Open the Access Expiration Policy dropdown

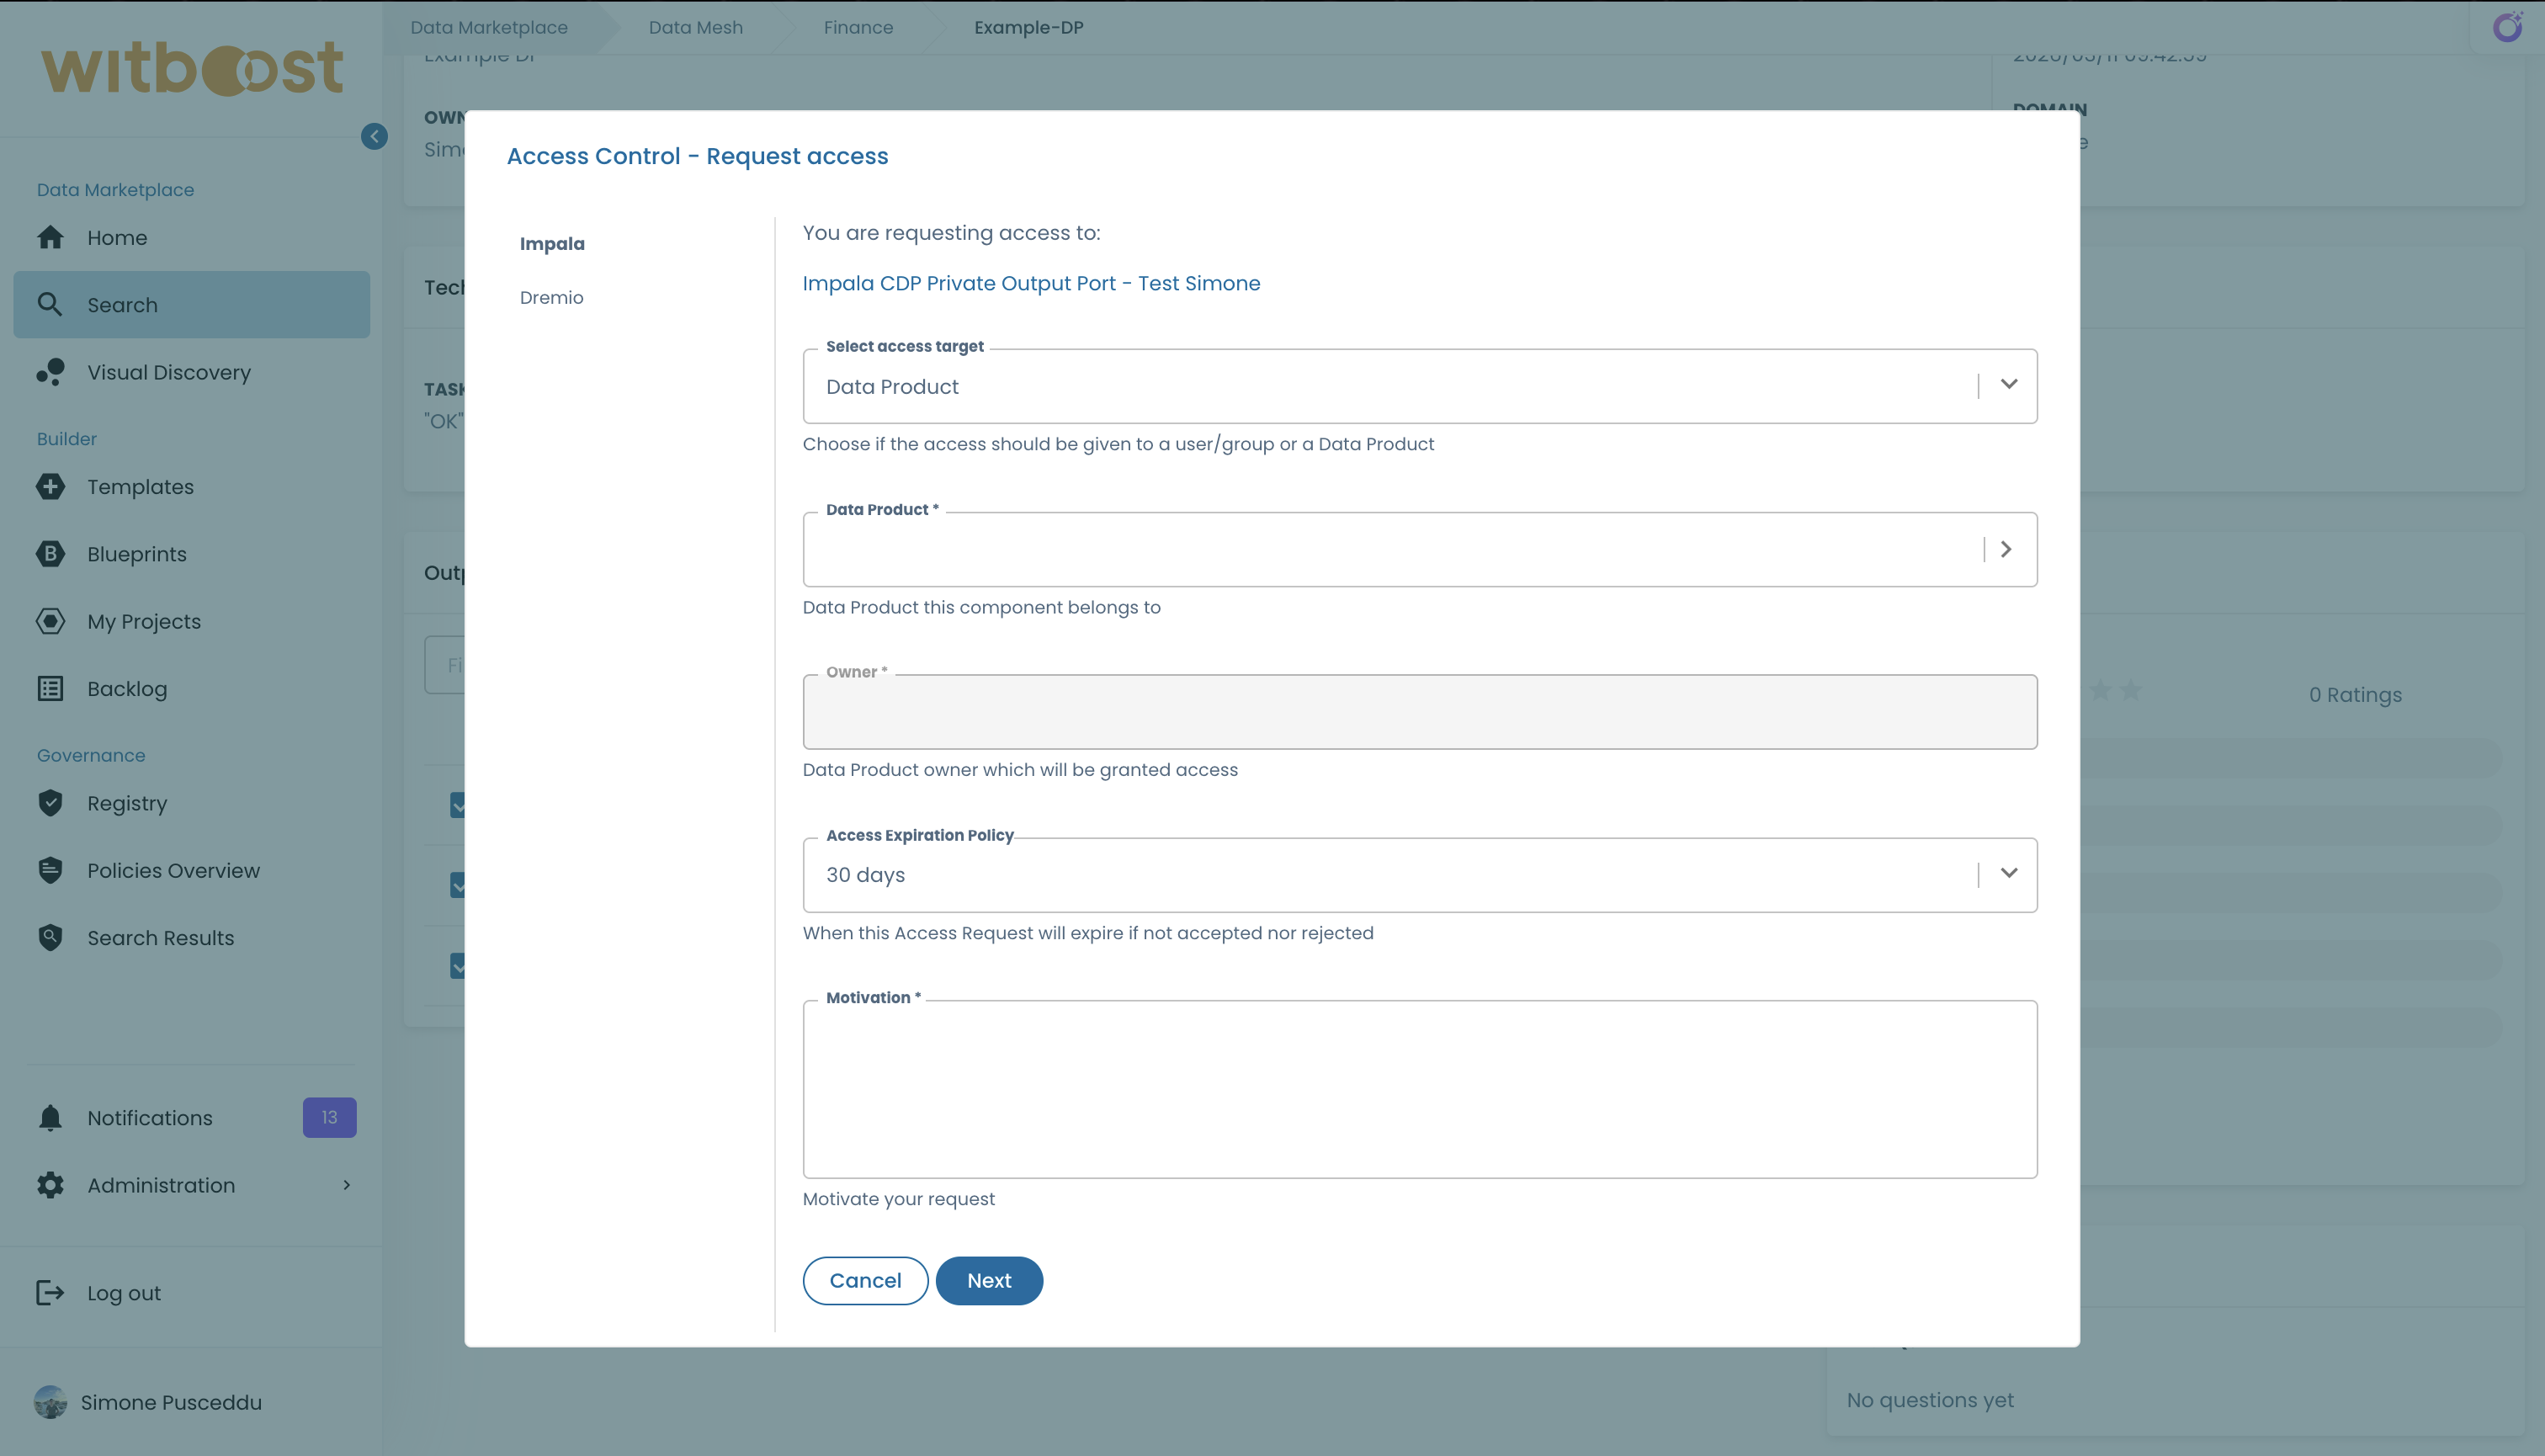1419,874
